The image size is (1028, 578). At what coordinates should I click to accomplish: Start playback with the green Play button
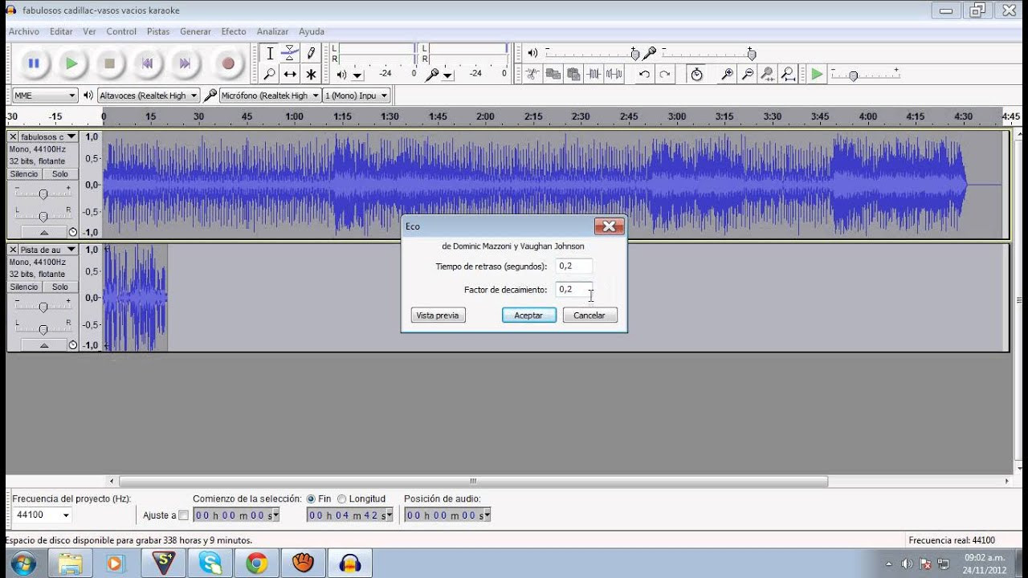coord(71,63)
